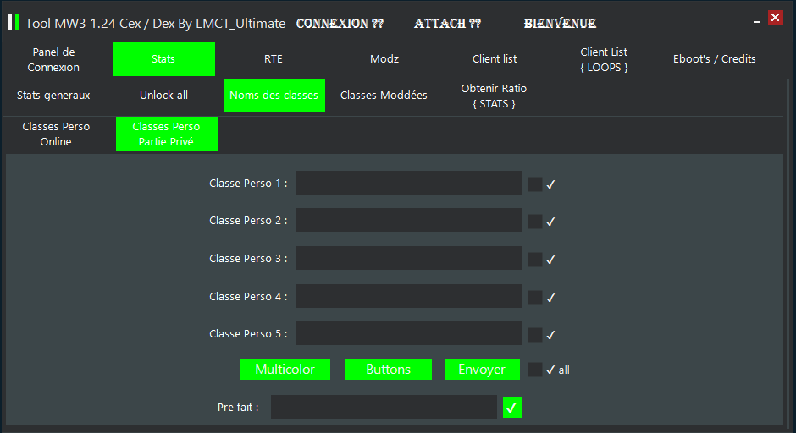This screenshot has height=433, width=796.
Task: Switch to the Modz tab
Action: [x=384, y=59]
